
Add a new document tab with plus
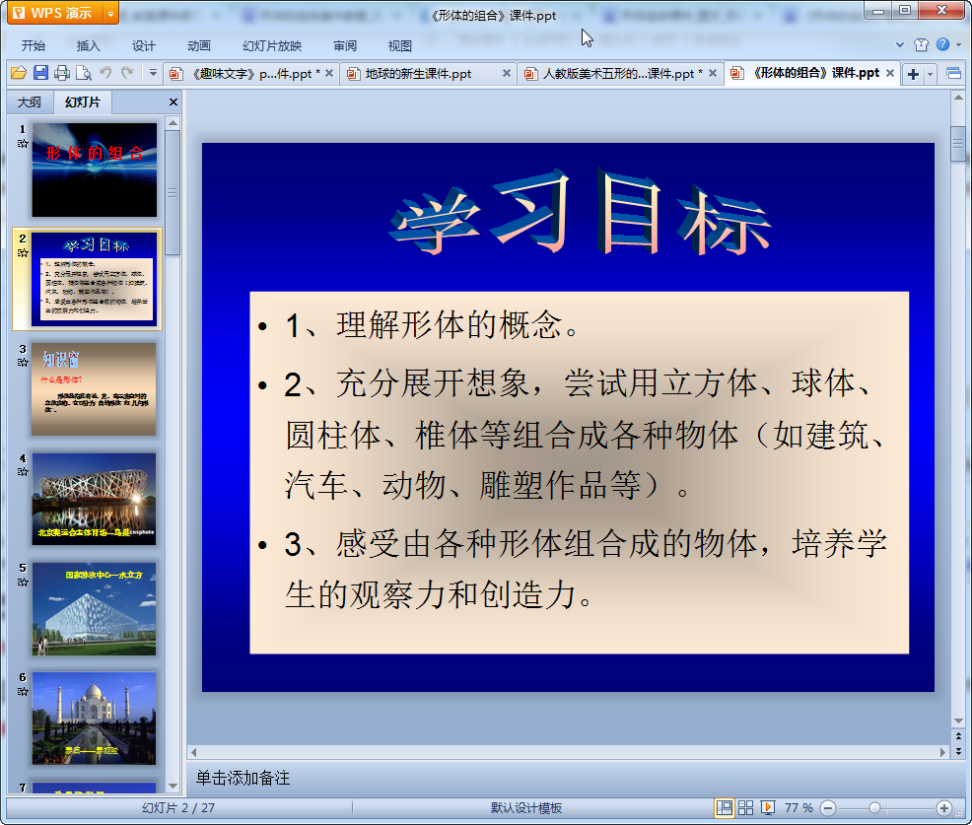(x=913, y=74)
